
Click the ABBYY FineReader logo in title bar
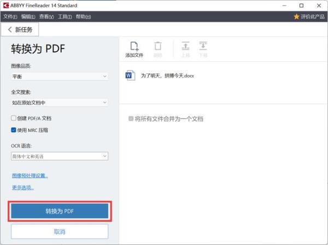pos(6,5)
